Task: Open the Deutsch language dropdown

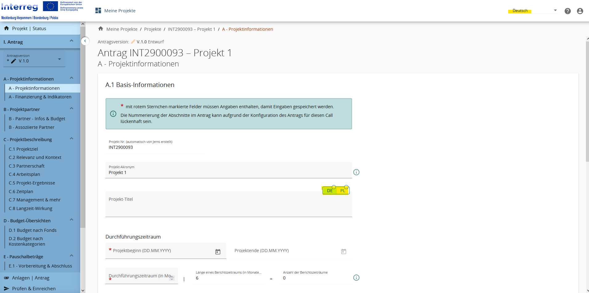Action: click(x=533, y=11)
